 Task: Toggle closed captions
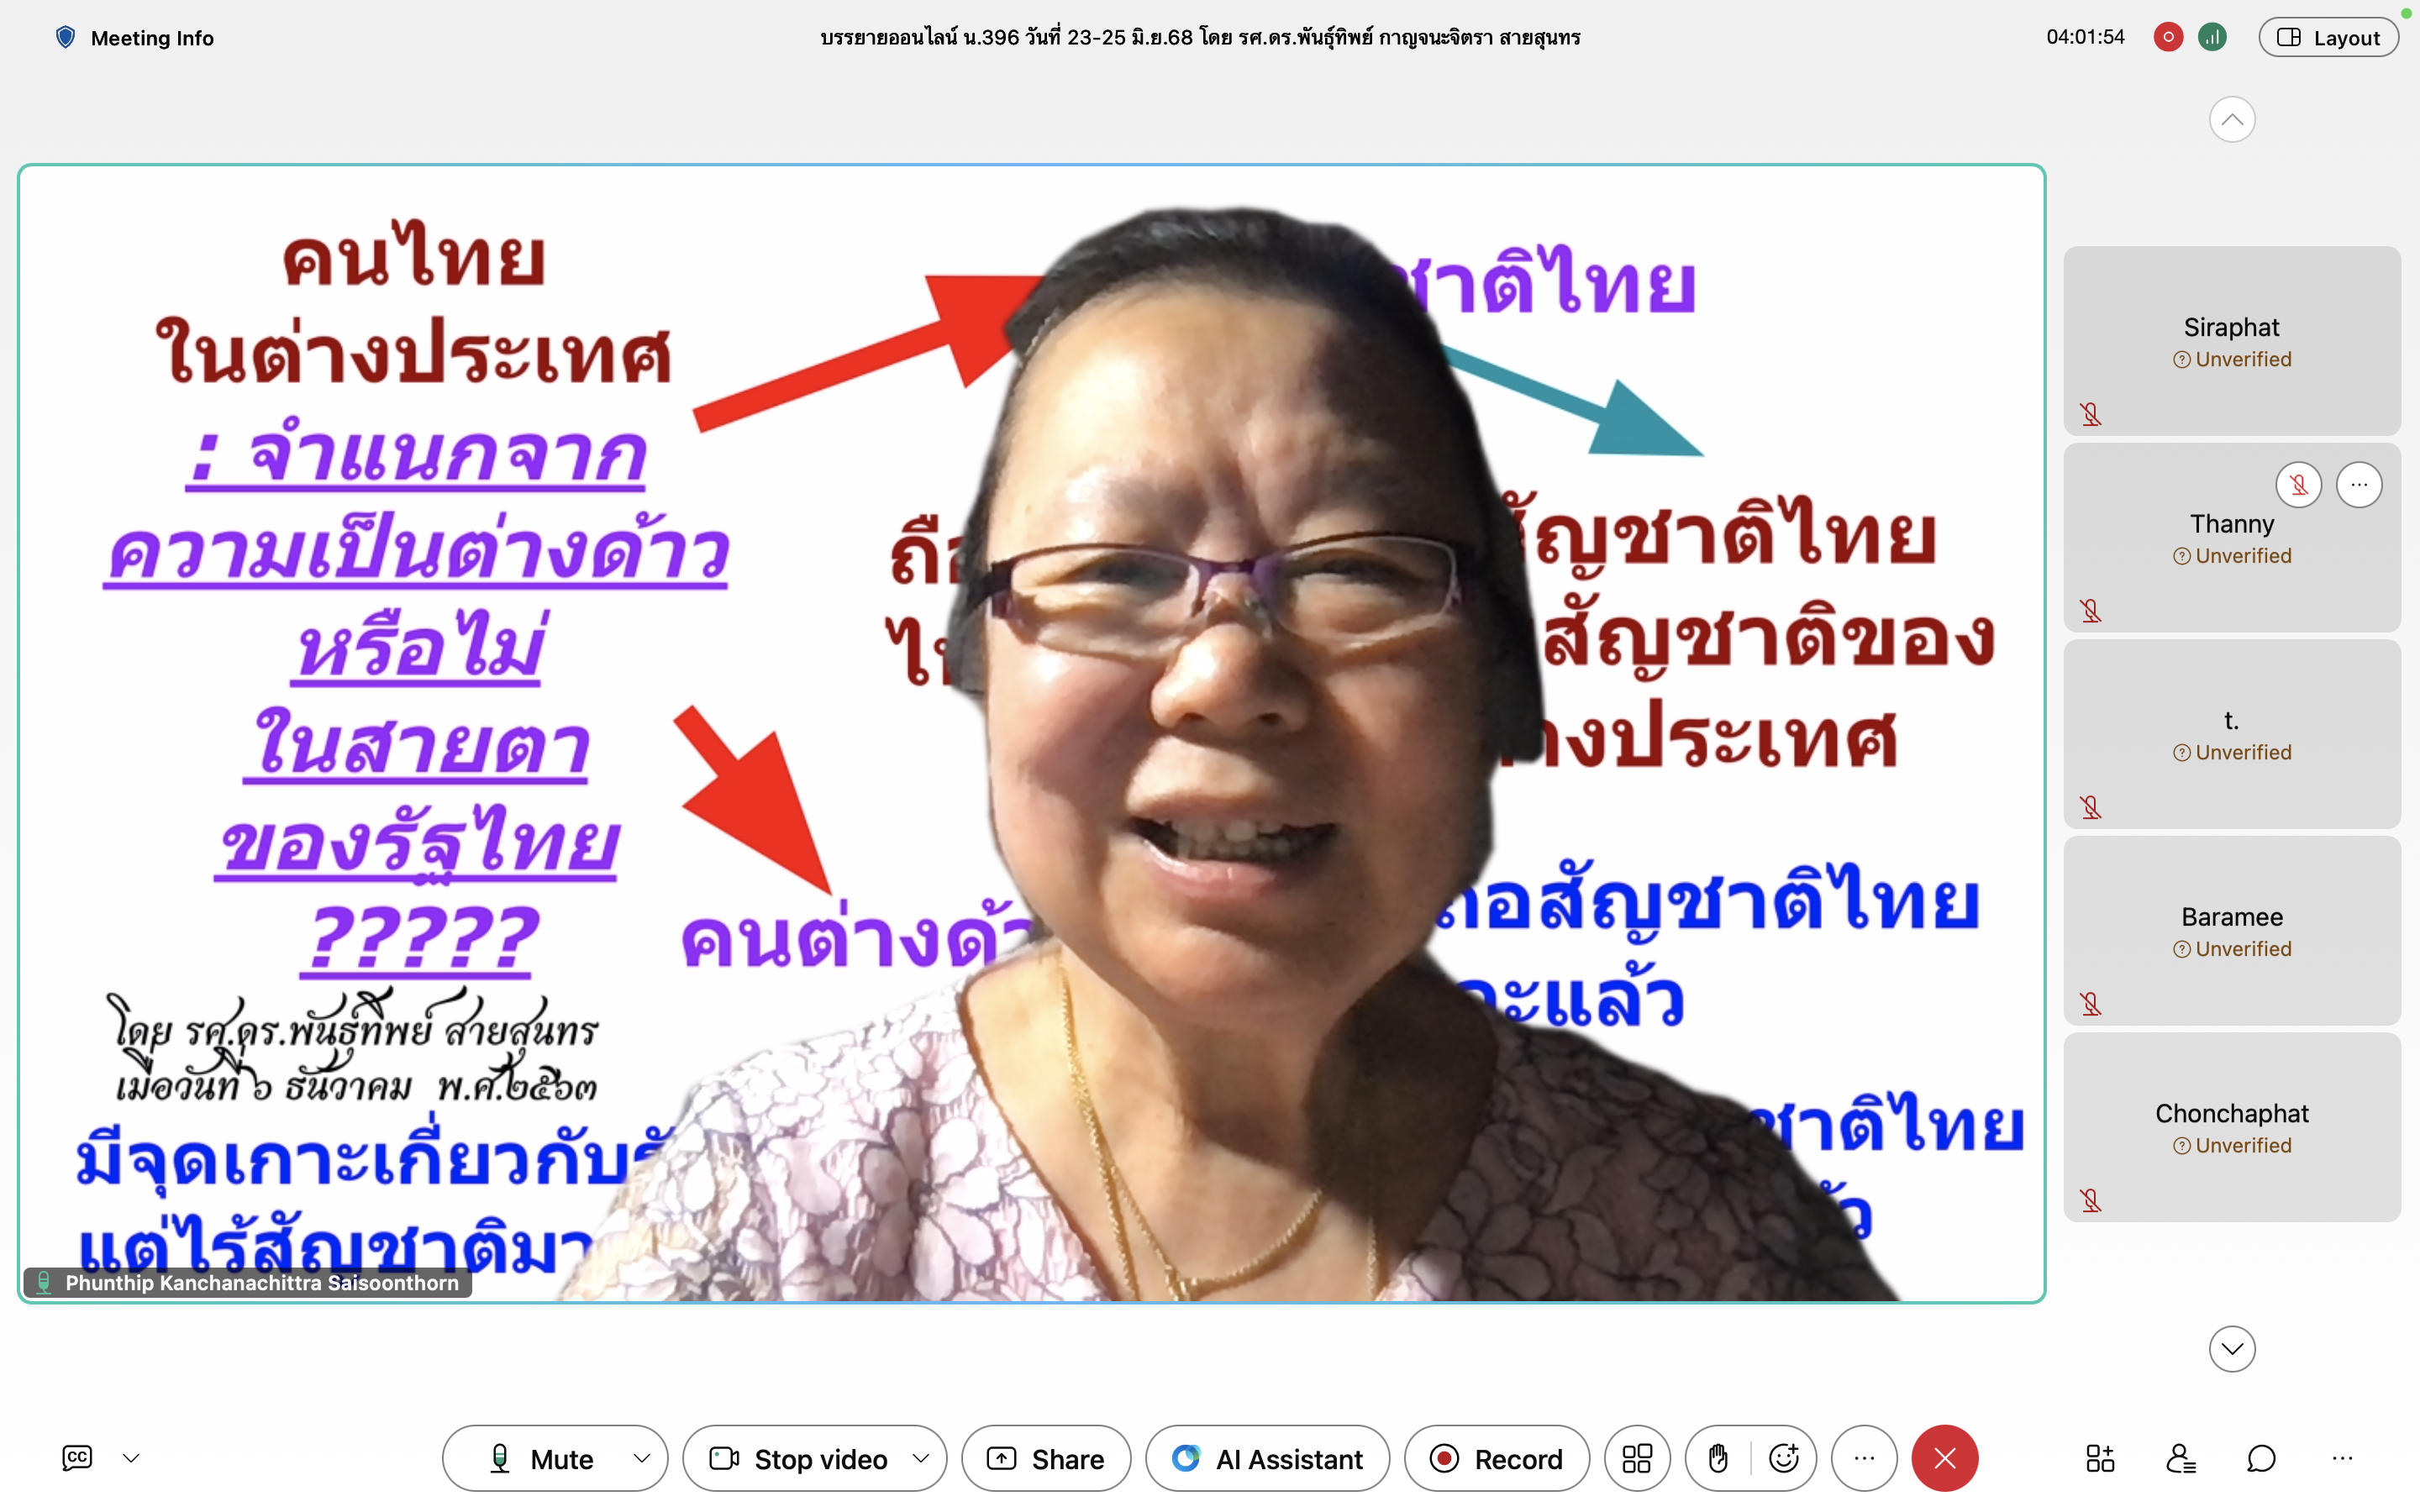tap(77, 1458)
